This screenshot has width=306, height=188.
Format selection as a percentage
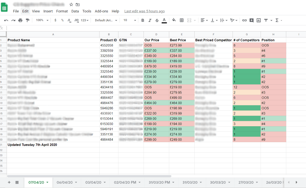point(62,20)
